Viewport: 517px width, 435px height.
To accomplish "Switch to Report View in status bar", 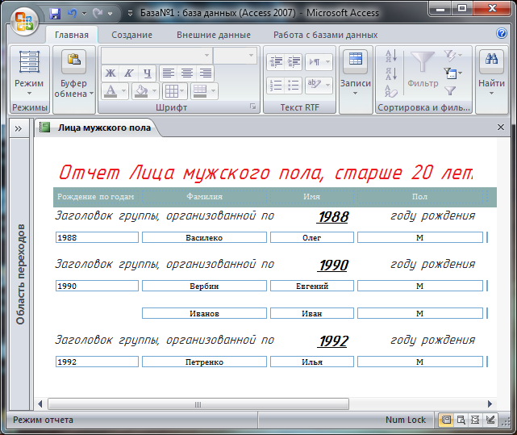I will tap(446, 420).
